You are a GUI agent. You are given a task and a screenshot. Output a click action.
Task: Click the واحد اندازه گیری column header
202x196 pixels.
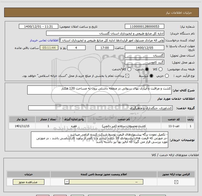point(74,119)
